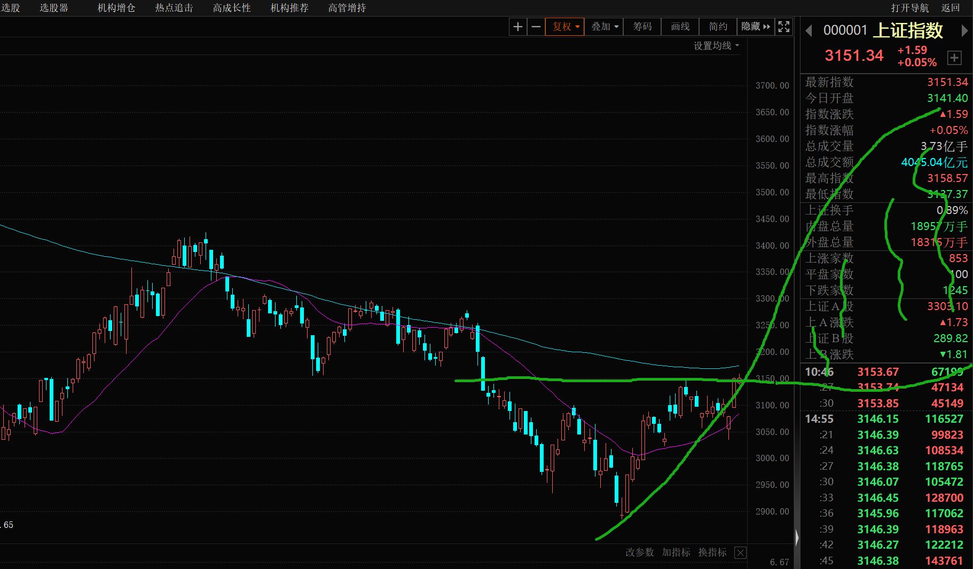Image resolution: width=973 pixels, height=569 pixels.
Task: Open the 选股 menu
Action: [11, 8]
